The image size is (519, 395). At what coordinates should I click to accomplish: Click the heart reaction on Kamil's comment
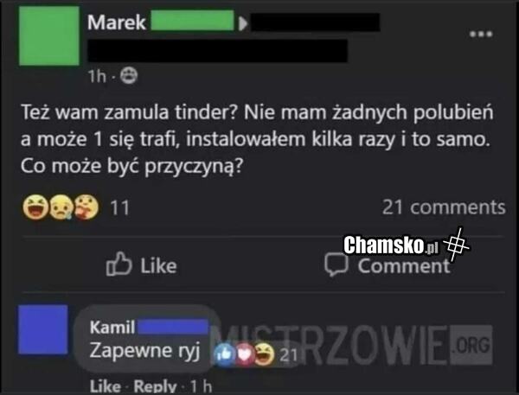tap(244, 354)
